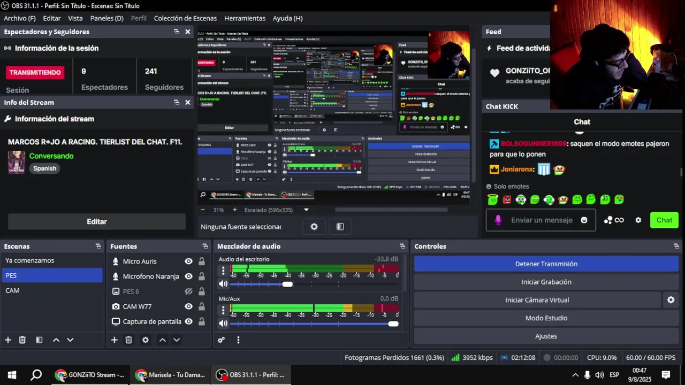Open Ajustes from Controles
The image size is (685, 385).
point(546,336)
